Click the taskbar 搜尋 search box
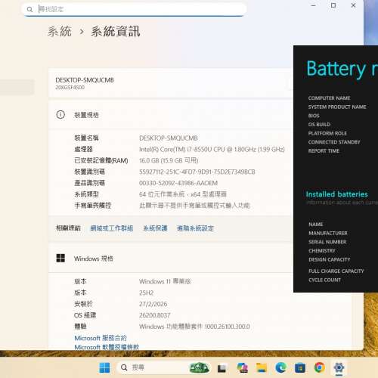 (151, 367)
